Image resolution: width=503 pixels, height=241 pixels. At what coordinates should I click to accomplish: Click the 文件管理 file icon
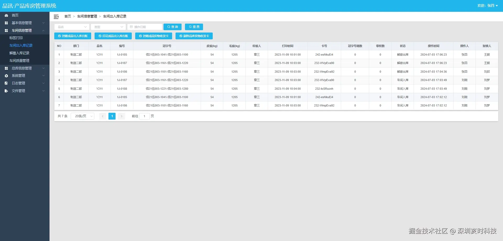pos(6,91)
